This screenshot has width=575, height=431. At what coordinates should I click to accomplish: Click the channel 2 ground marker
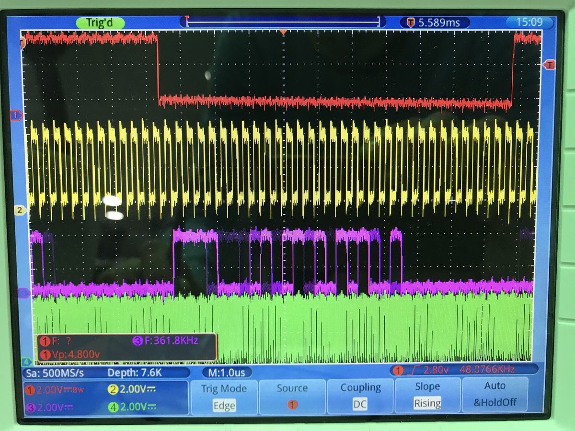click(x=20, y=210)
